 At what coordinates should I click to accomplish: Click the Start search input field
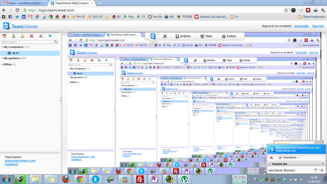pyautogui.click(x=29, y=42)
